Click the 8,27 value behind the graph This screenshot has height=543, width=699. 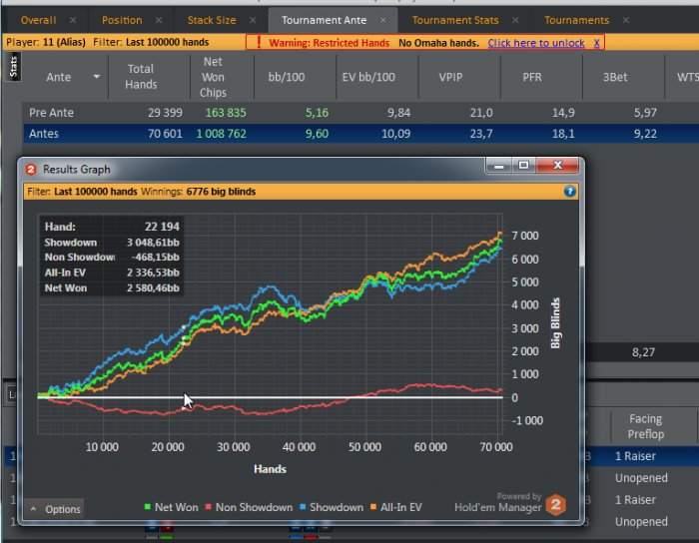[643, 352]
